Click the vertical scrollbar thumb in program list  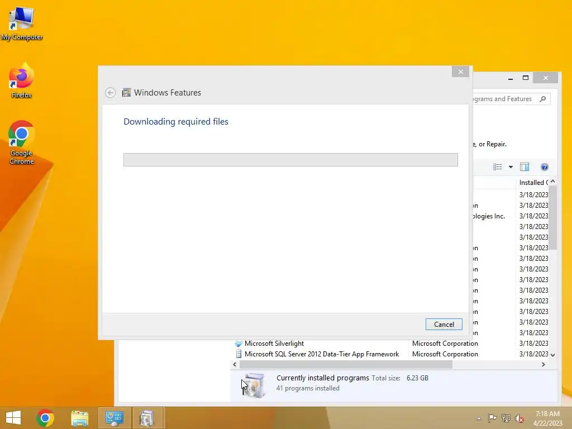pyautogui.click(x=552, y=217)
